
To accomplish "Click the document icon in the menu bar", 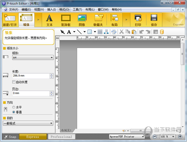I will point(5,10).
